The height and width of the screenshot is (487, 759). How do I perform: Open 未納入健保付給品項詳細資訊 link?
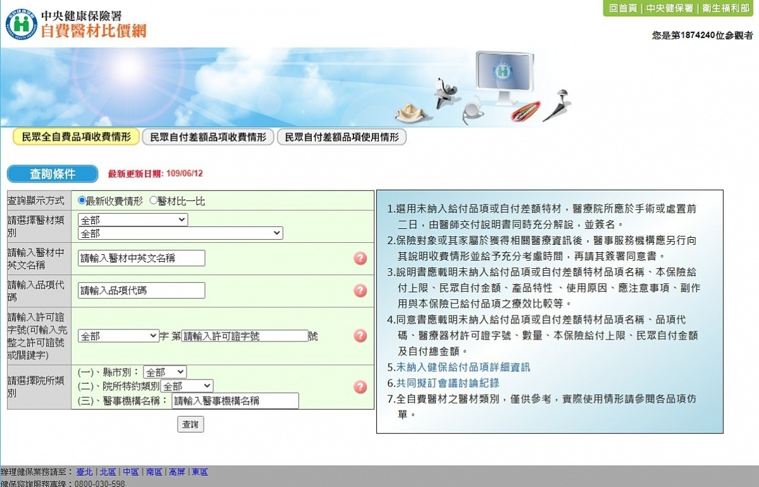coord(463,367)
